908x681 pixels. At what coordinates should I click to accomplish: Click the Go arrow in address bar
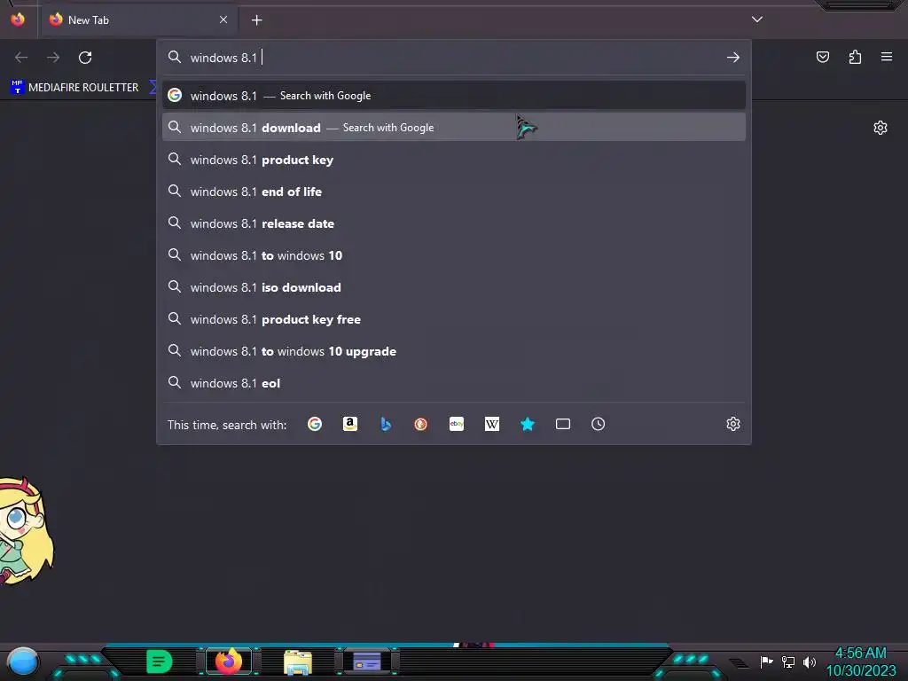click(733, 58)
